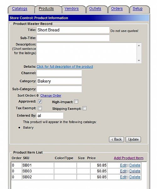Enable the Shipping Exempt checkbox
Screen dimensions: 157x189
(x=84, y=108)
